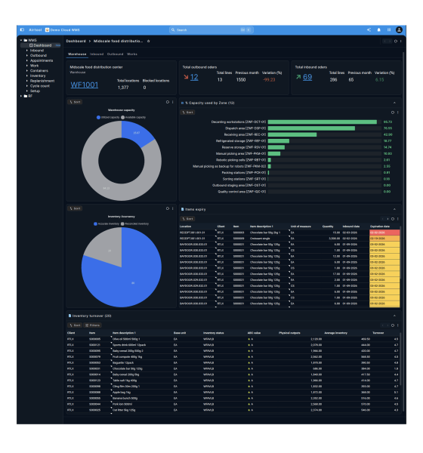Click the Items expiry table vertical scrollbar
This screenshot has width=423, height=453.
coord(400,253)
